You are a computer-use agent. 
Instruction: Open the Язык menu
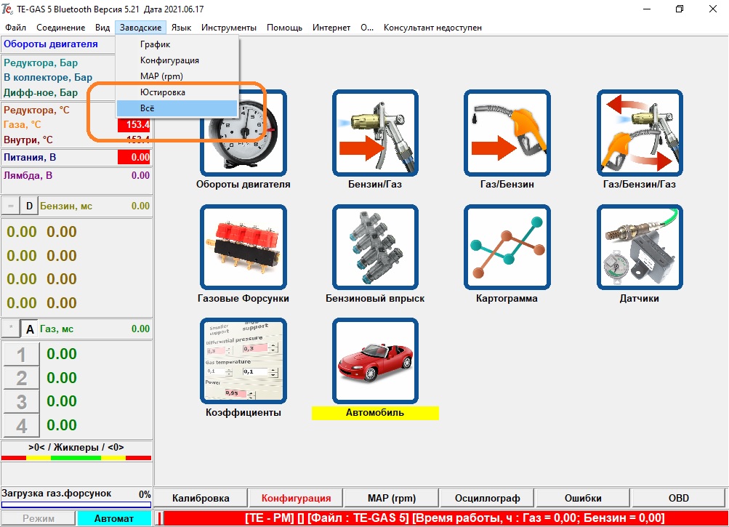point(181,28)
